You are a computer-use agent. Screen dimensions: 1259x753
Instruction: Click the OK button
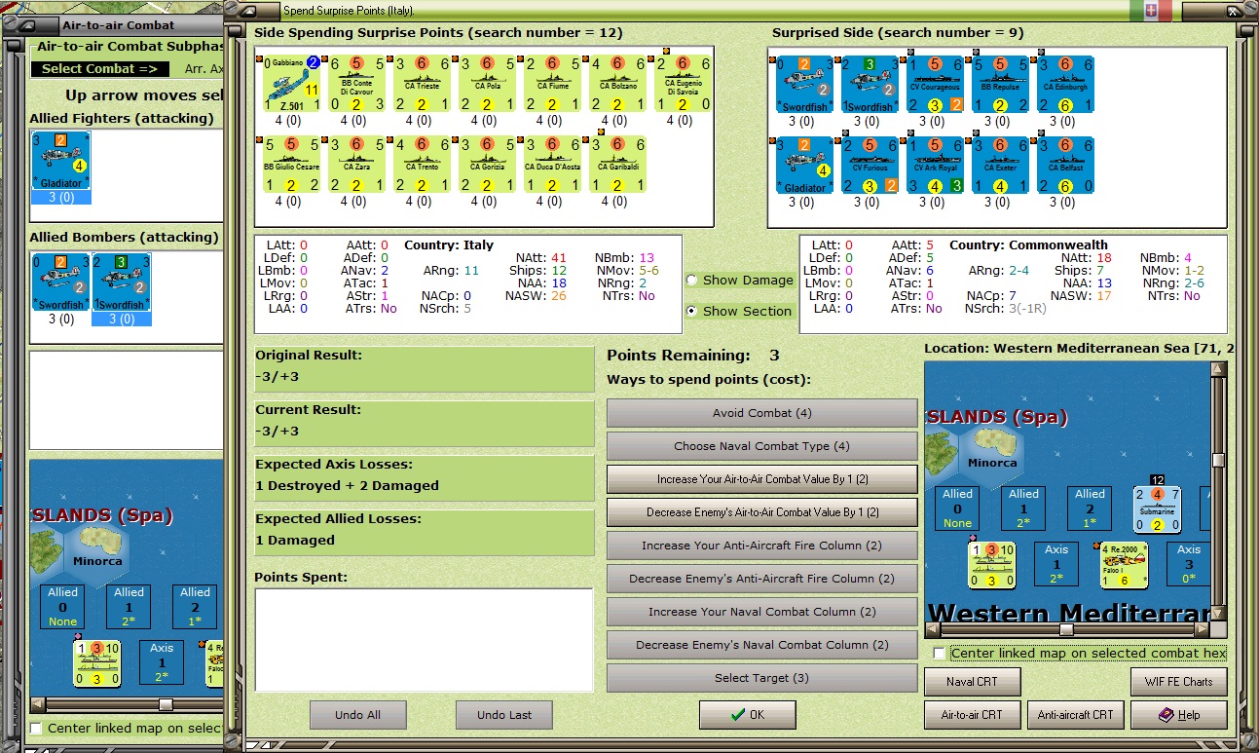[747, 715]
